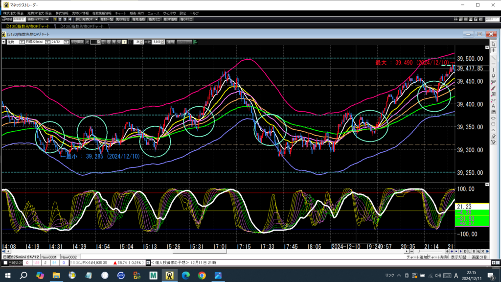
Task: Select the vertical line drawing tool
Action: pos(493,70)
